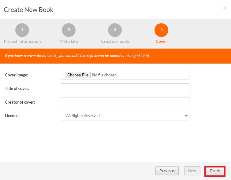
Task: Click the Cover step label
Action: click(x=161, y=41)
